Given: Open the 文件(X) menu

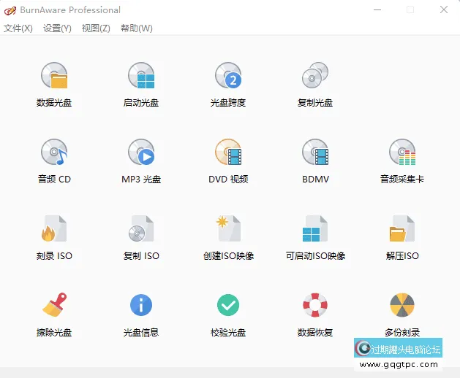Looking at the screenshot, I should coord(18,28).
